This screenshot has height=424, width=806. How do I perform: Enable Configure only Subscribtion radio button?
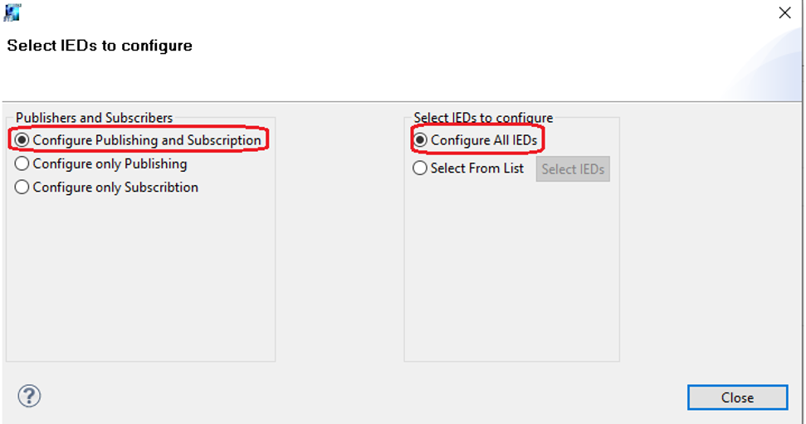click(22, 188)
